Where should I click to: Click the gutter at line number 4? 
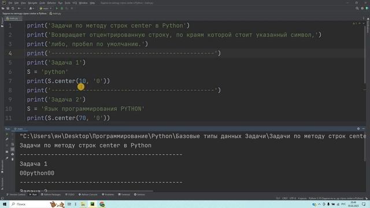click(x=10, y=53)
